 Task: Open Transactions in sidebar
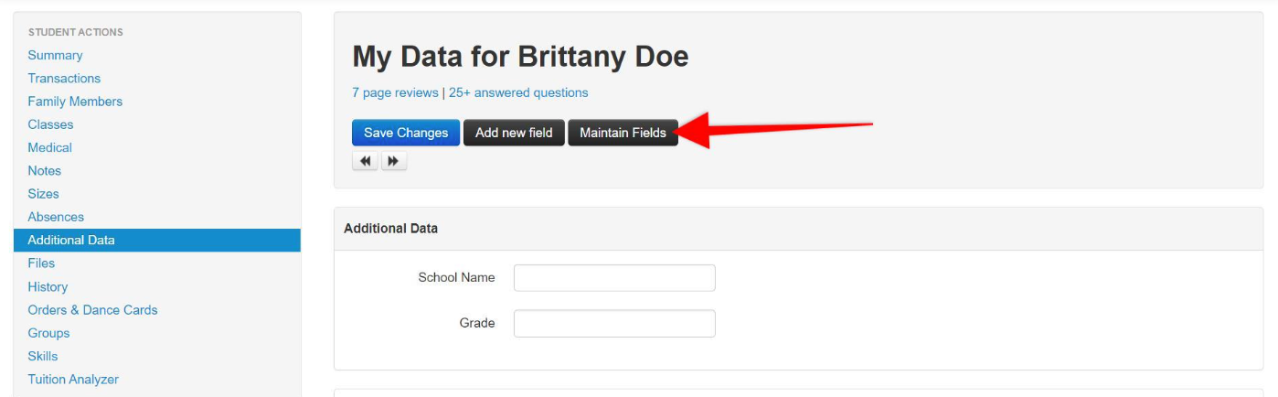[x=64, y=79]
